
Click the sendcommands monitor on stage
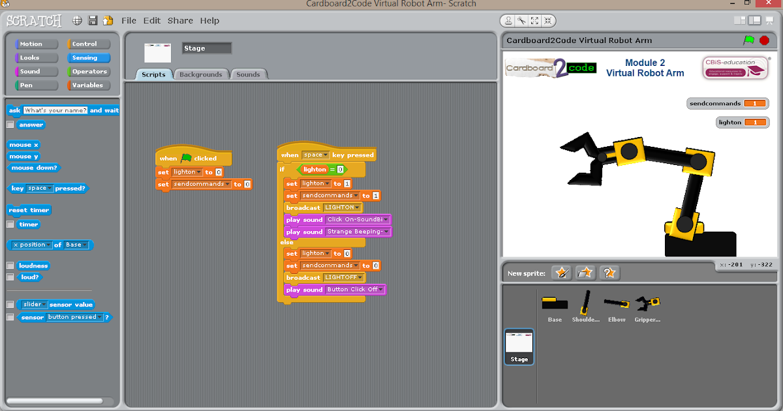click(728, 103)
